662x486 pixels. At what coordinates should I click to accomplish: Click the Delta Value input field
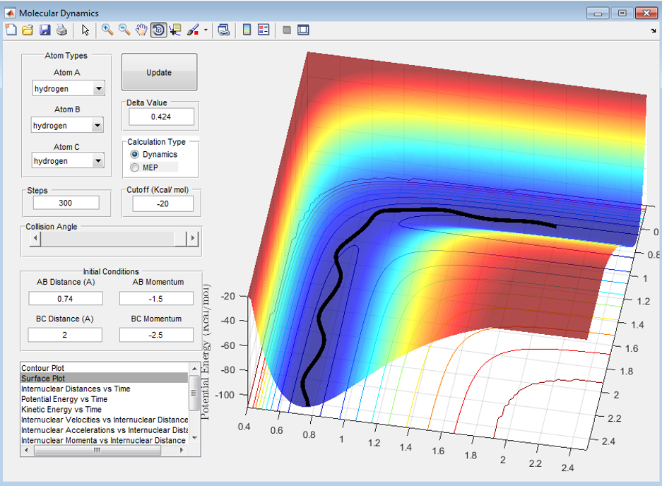160,117
